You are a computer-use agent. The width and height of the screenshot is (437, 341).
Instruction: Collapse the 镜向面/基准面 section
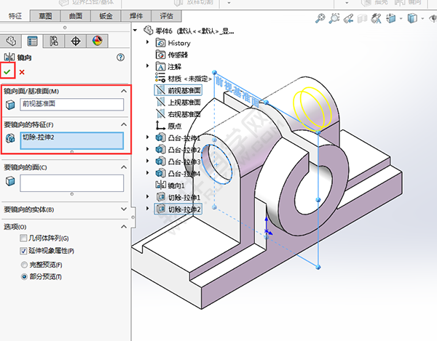[x=124, y=91]
